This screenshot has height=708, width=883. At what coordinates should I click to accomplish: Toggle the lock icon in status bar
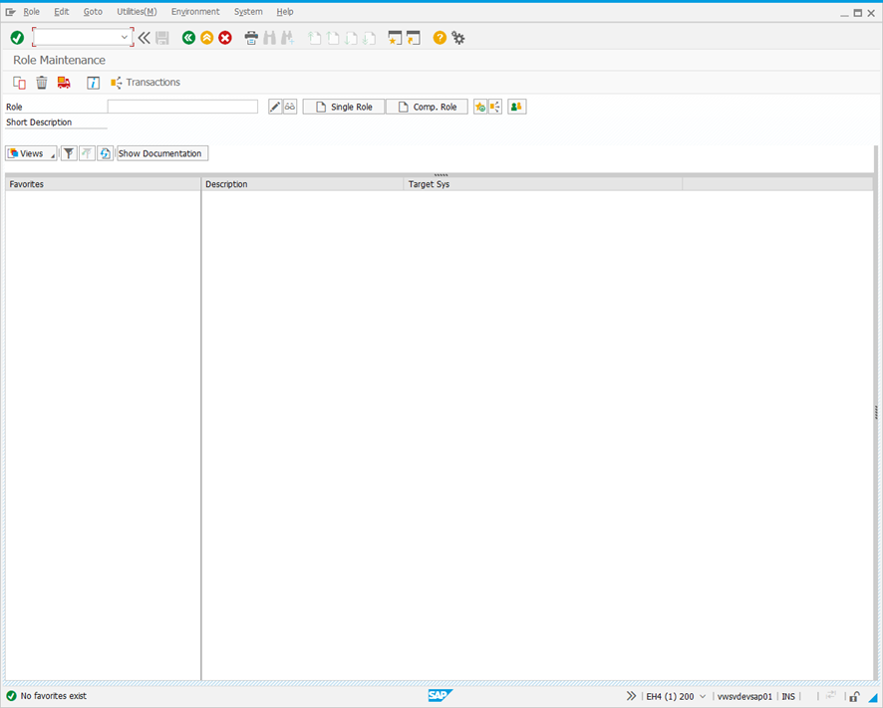(854, 696)
